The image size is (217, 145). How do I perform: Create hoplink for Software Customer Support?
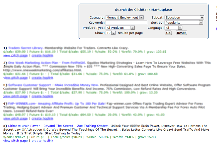coord(42,96)
